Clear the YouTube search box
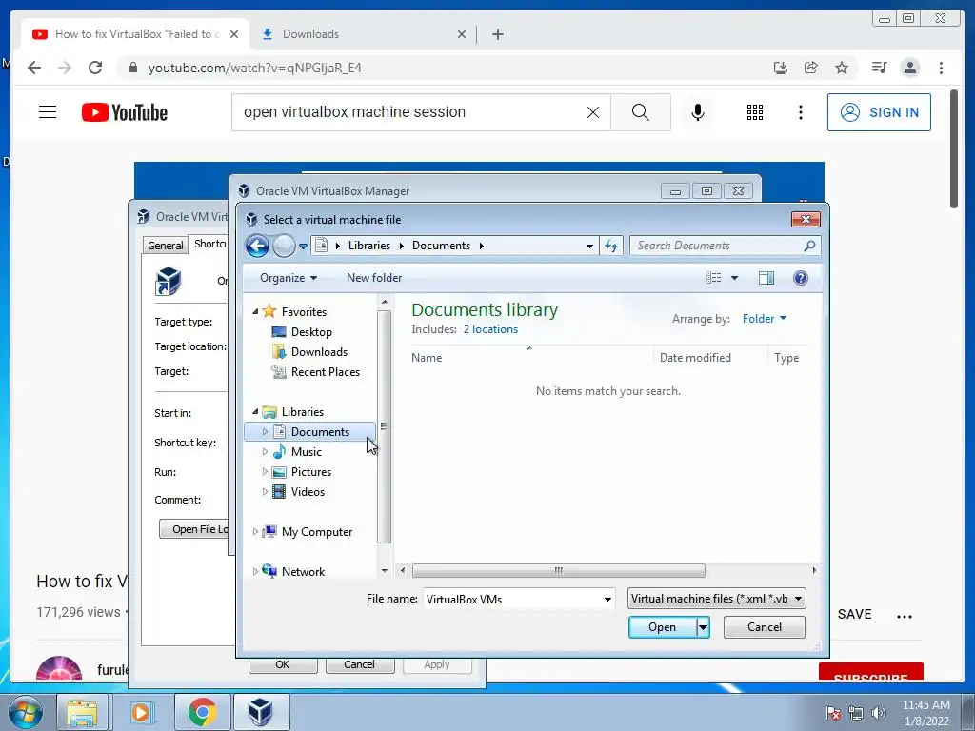Image resolution: width=975 pixels, height=731 pixels. tap(593, 112)
